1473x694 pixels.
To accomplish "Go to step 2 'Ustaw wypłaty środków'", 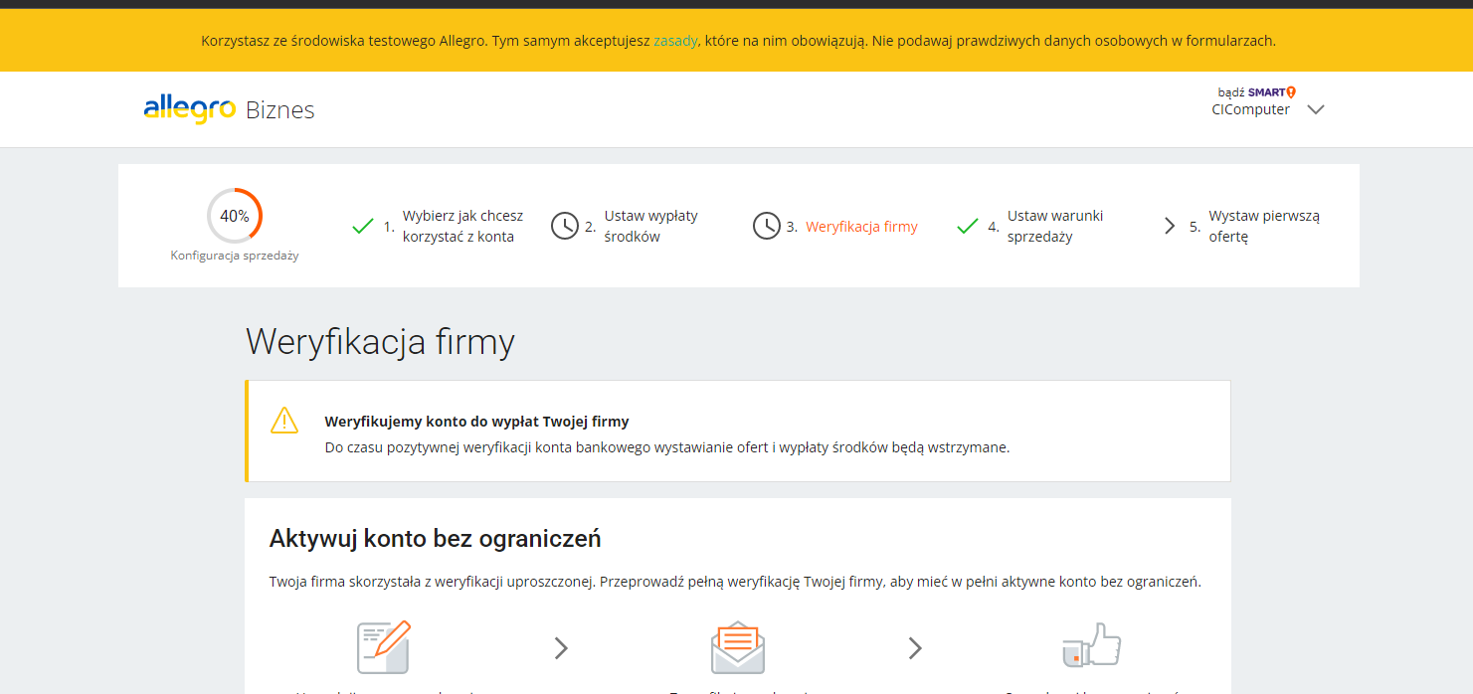I will coord(651,226).
